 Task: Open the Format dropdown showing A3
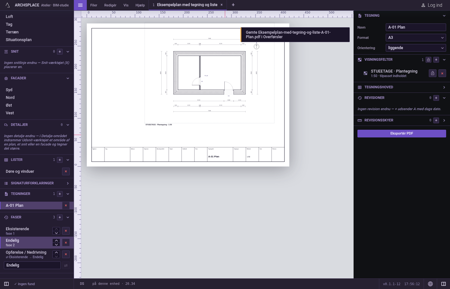(416, 38)
